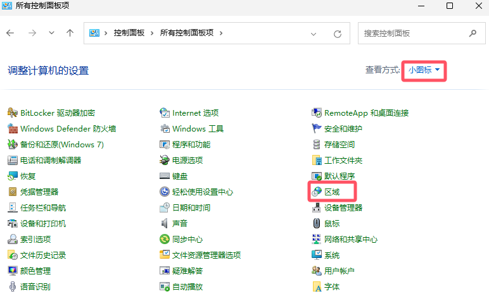Click the 声音 speaker icon
This screenshot has height=301, width=489.
pyautogui.click(x=164, y=223)
